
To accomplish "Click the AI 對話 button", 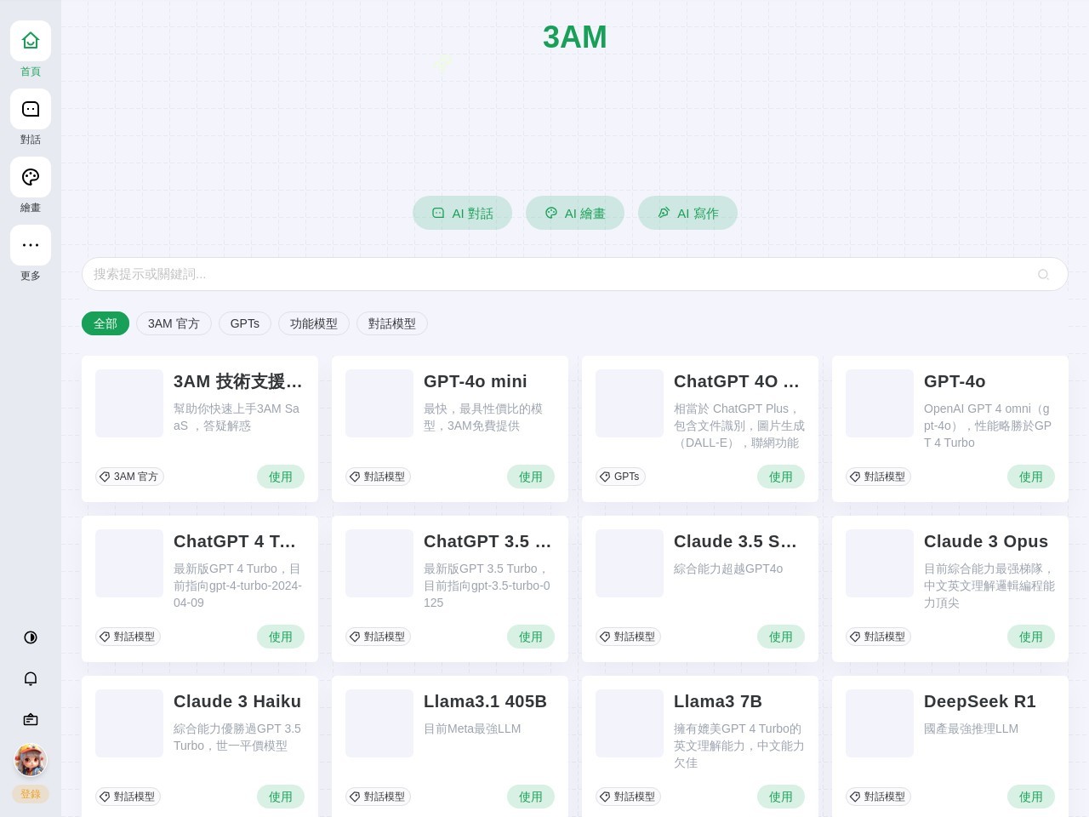I will 462,213.
